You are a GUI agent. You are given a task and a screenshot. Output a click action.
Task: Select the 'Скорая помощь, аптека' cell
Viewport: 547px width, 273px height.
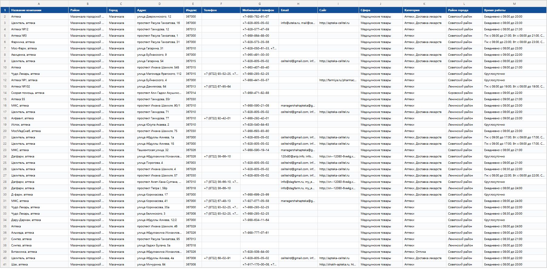click(x=39, y=93)
